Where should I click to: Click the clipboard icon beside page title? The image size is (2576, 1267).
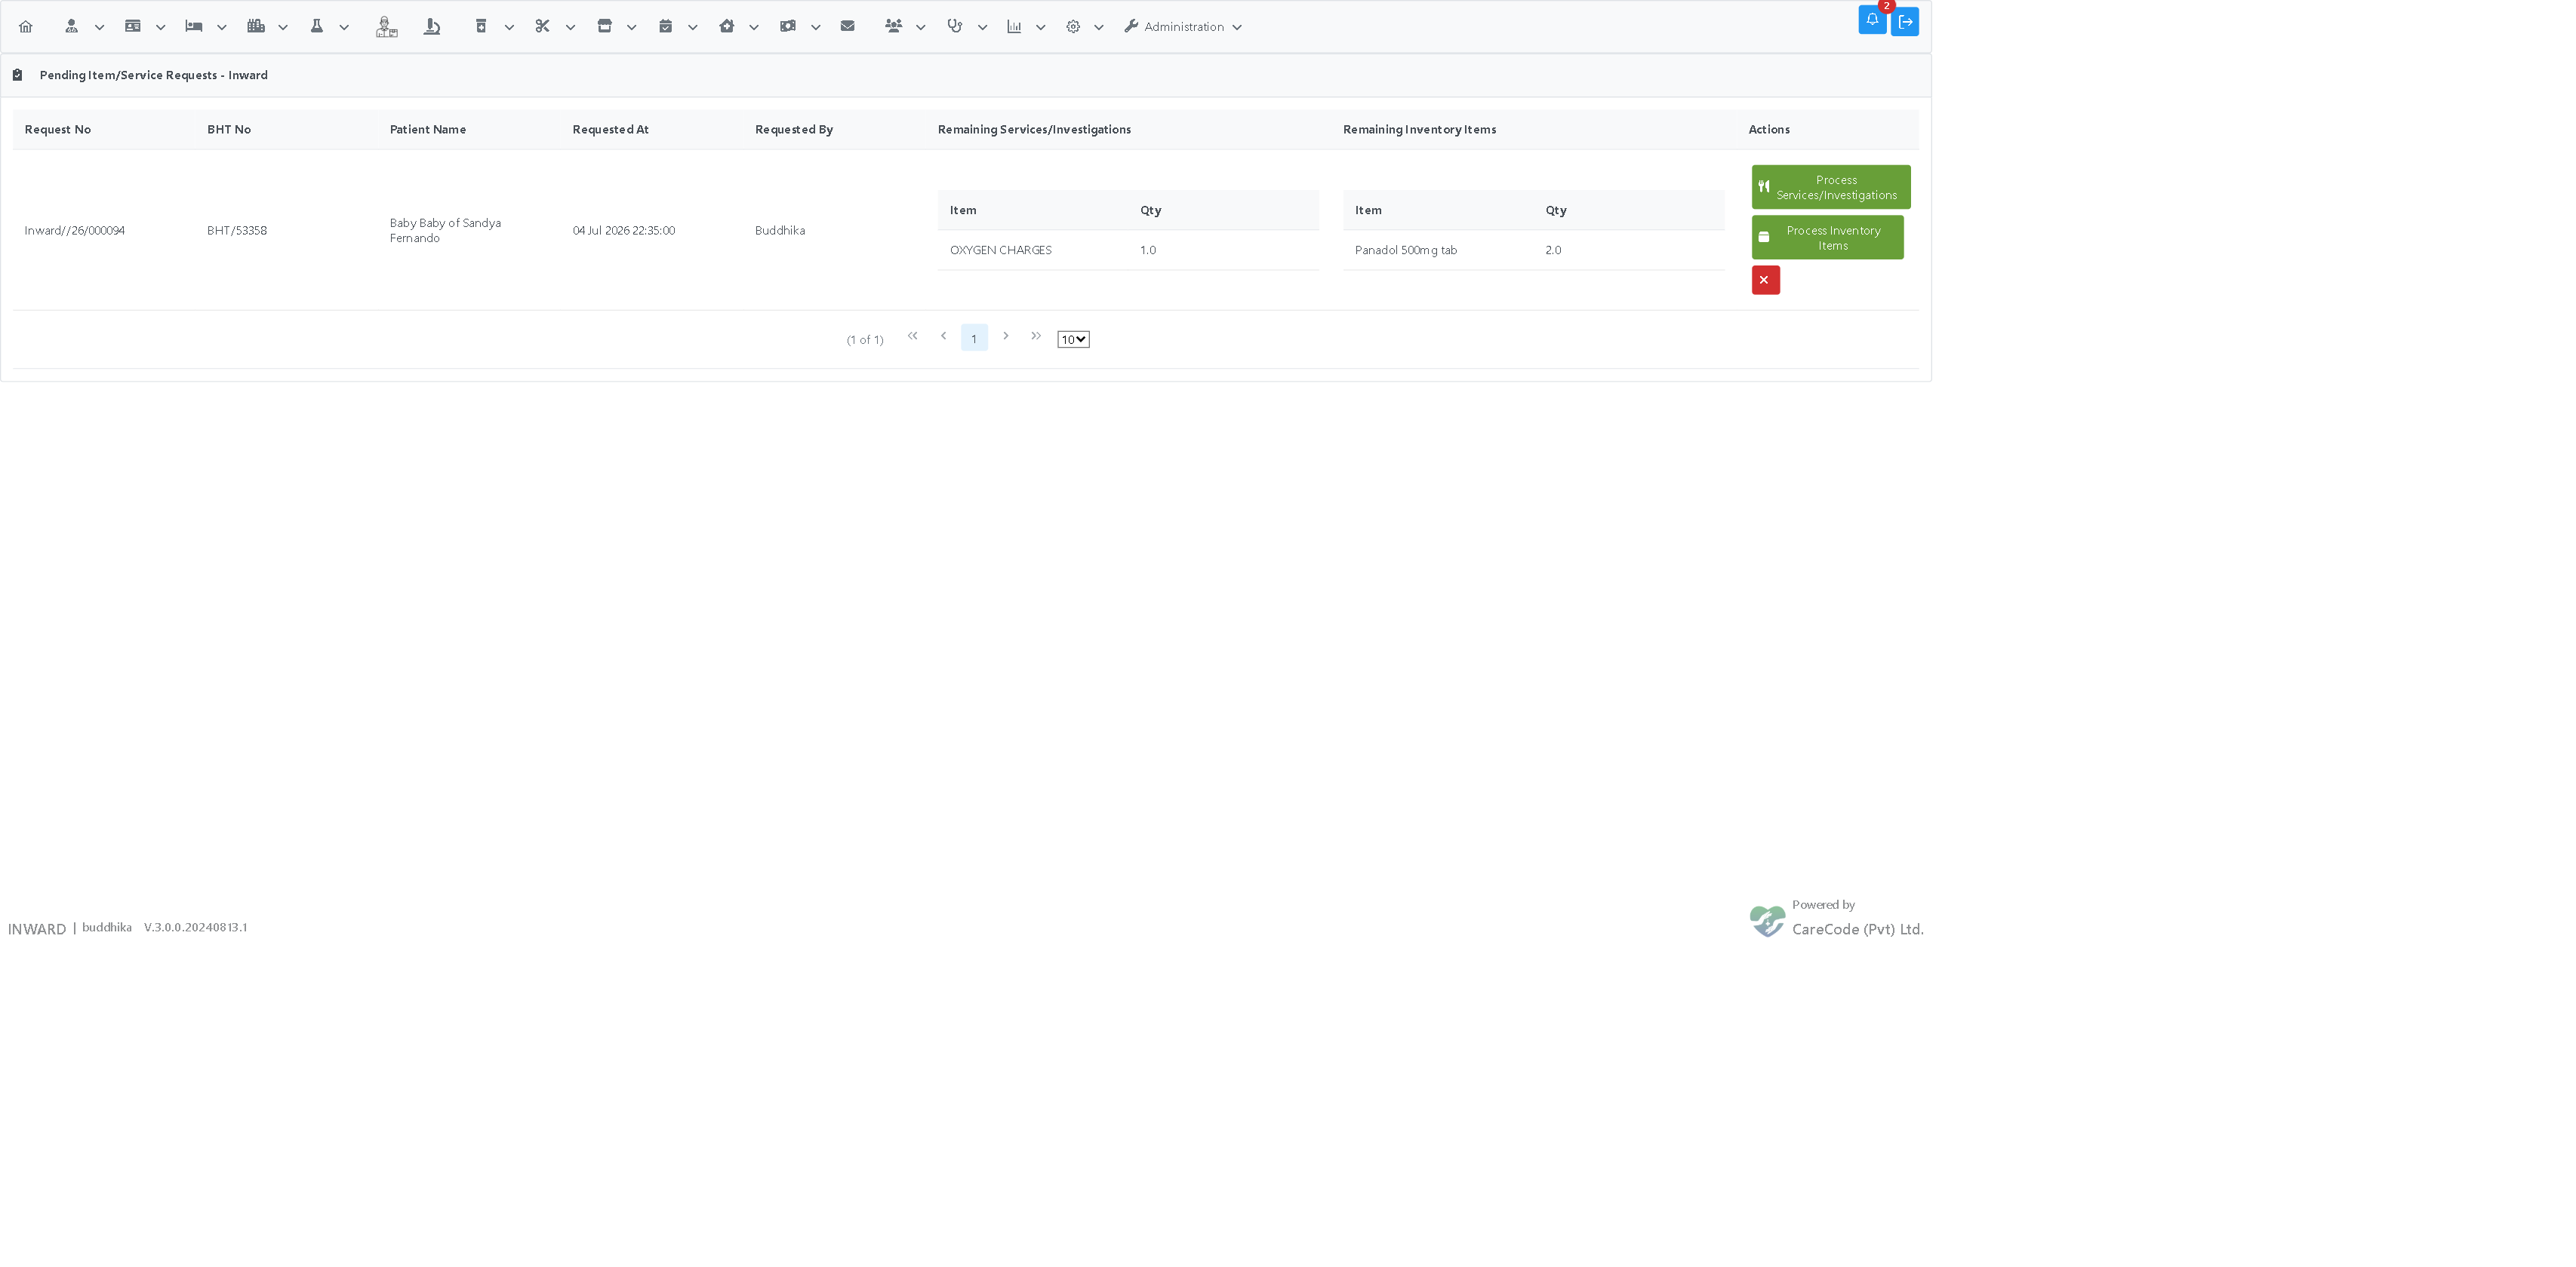pyautogui.click(x=17, y=76)
